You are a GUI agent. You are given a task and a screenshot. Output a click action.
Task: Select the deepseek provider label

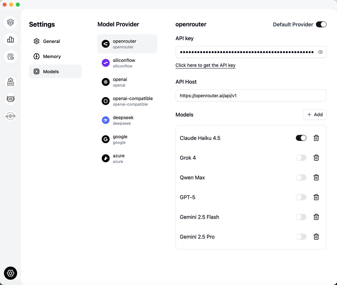(x=123, y=118)
